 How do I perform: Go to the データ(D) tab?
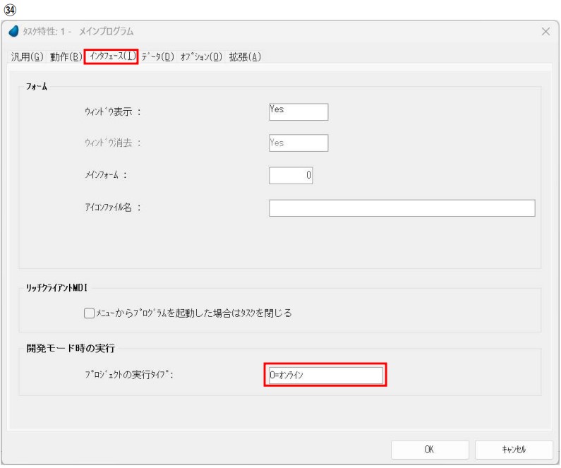tap(158, 57)
